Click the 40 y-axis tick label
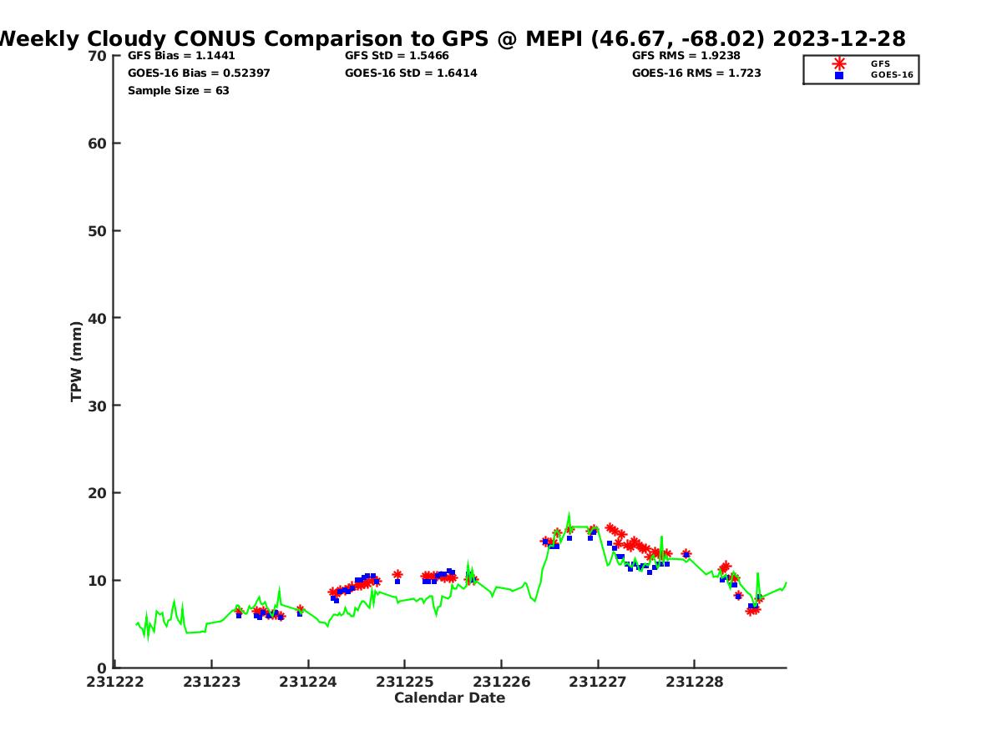 [x=97, y=318]
